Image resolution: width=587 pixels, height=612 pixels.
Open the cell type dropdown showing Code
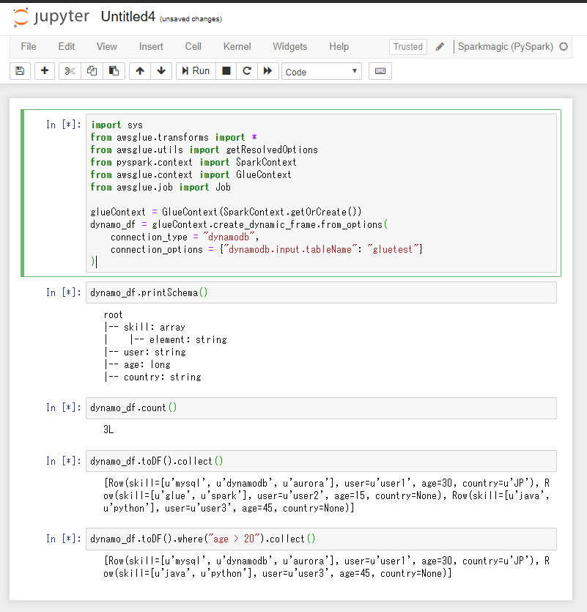320,71
